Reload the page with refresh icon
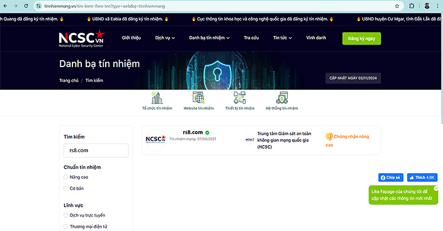Image resolution: width=443 pixels, height=231 pixels. pos(26,6)
